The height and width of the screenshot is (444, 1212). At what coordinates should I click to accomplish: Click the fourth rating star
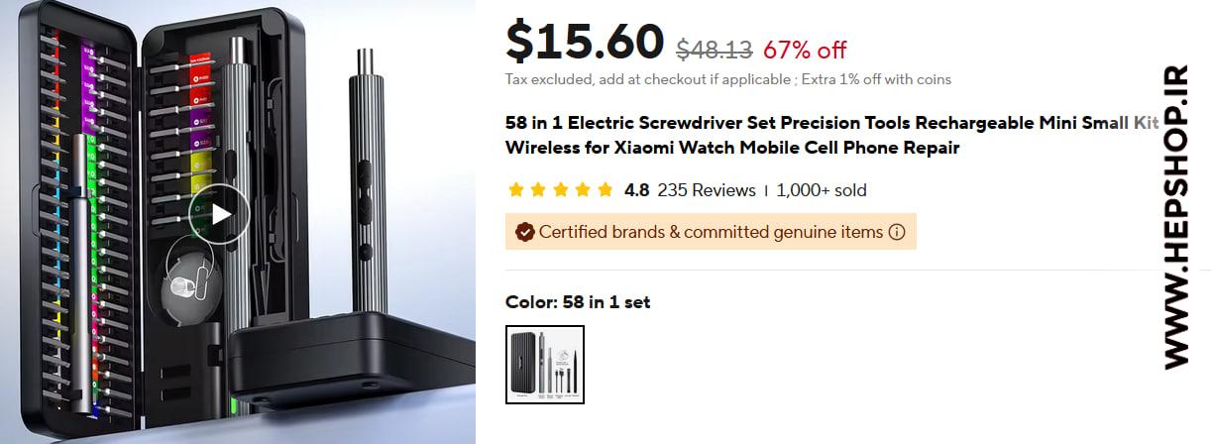tap(583, 190)
